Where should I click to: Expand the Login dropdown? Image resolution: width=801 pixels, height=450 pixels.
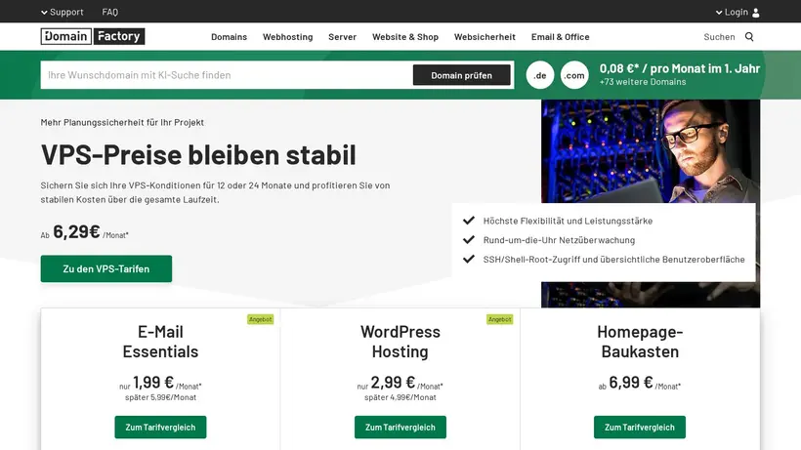pyautogui.click(x=732, y=12)
